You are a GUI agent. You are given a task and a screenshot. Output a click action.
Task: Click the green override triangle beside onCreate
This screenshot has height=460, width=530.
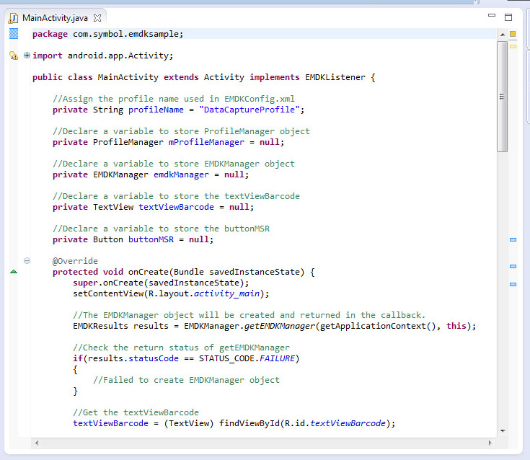coord(13,272)
